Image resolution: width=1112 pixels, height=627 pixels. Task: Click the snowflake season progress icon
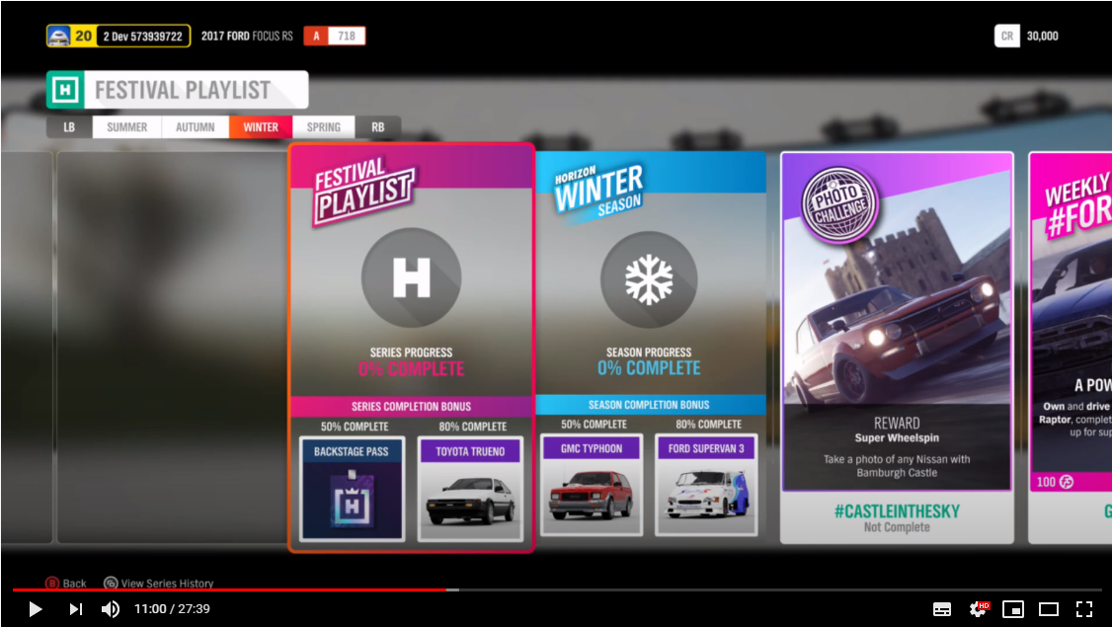point(649,279)
